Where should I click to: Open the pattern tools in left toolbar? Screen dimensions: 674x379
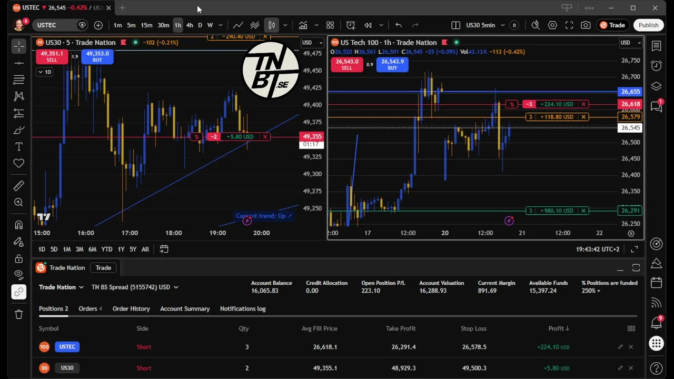point(19,96)
